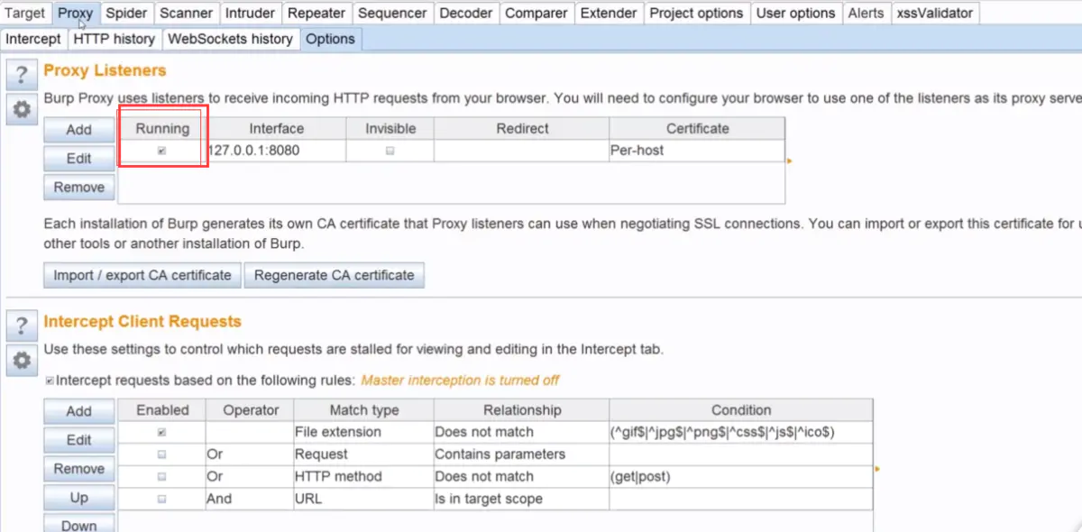Image resolution: width=1082 pixels, height=532 pixels.
Task: Switch to the Intruder tab
Action: click(x=250, y=14)
